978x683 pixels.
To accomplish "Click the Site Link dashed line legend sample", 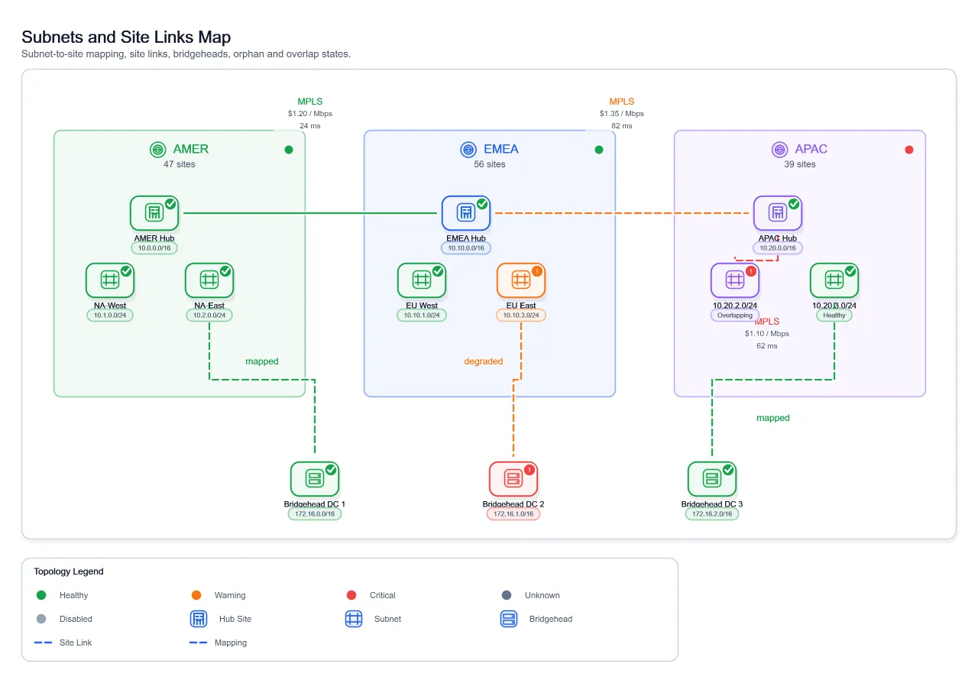I will pyautogui.click(x=43, y=643).
